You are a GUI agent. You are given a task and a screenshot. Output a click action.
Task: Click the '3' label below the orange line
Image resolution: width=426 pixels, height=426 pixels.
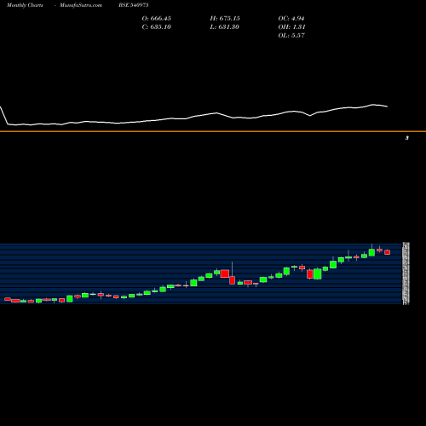click(407, 138)
